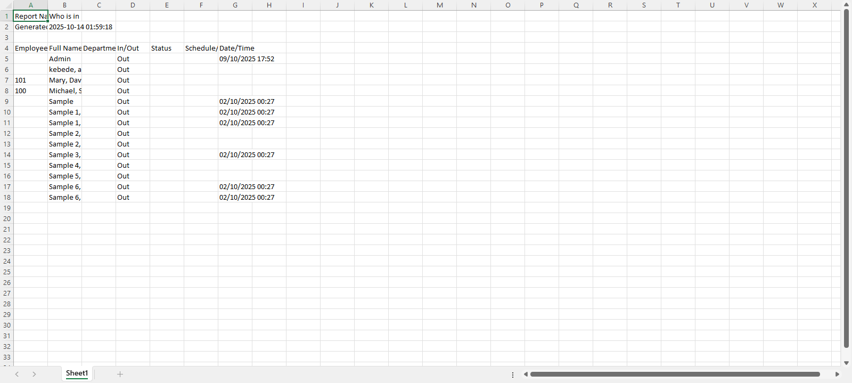Screen dimensions: 852x383
Task: Select the Status header cell
Action: (x=167, y=48)
